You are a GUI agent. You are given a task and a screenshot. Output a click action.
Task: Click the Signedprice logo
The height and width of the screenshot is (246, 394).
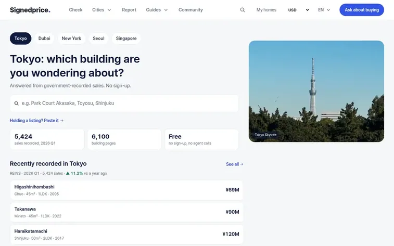[30, 10]
